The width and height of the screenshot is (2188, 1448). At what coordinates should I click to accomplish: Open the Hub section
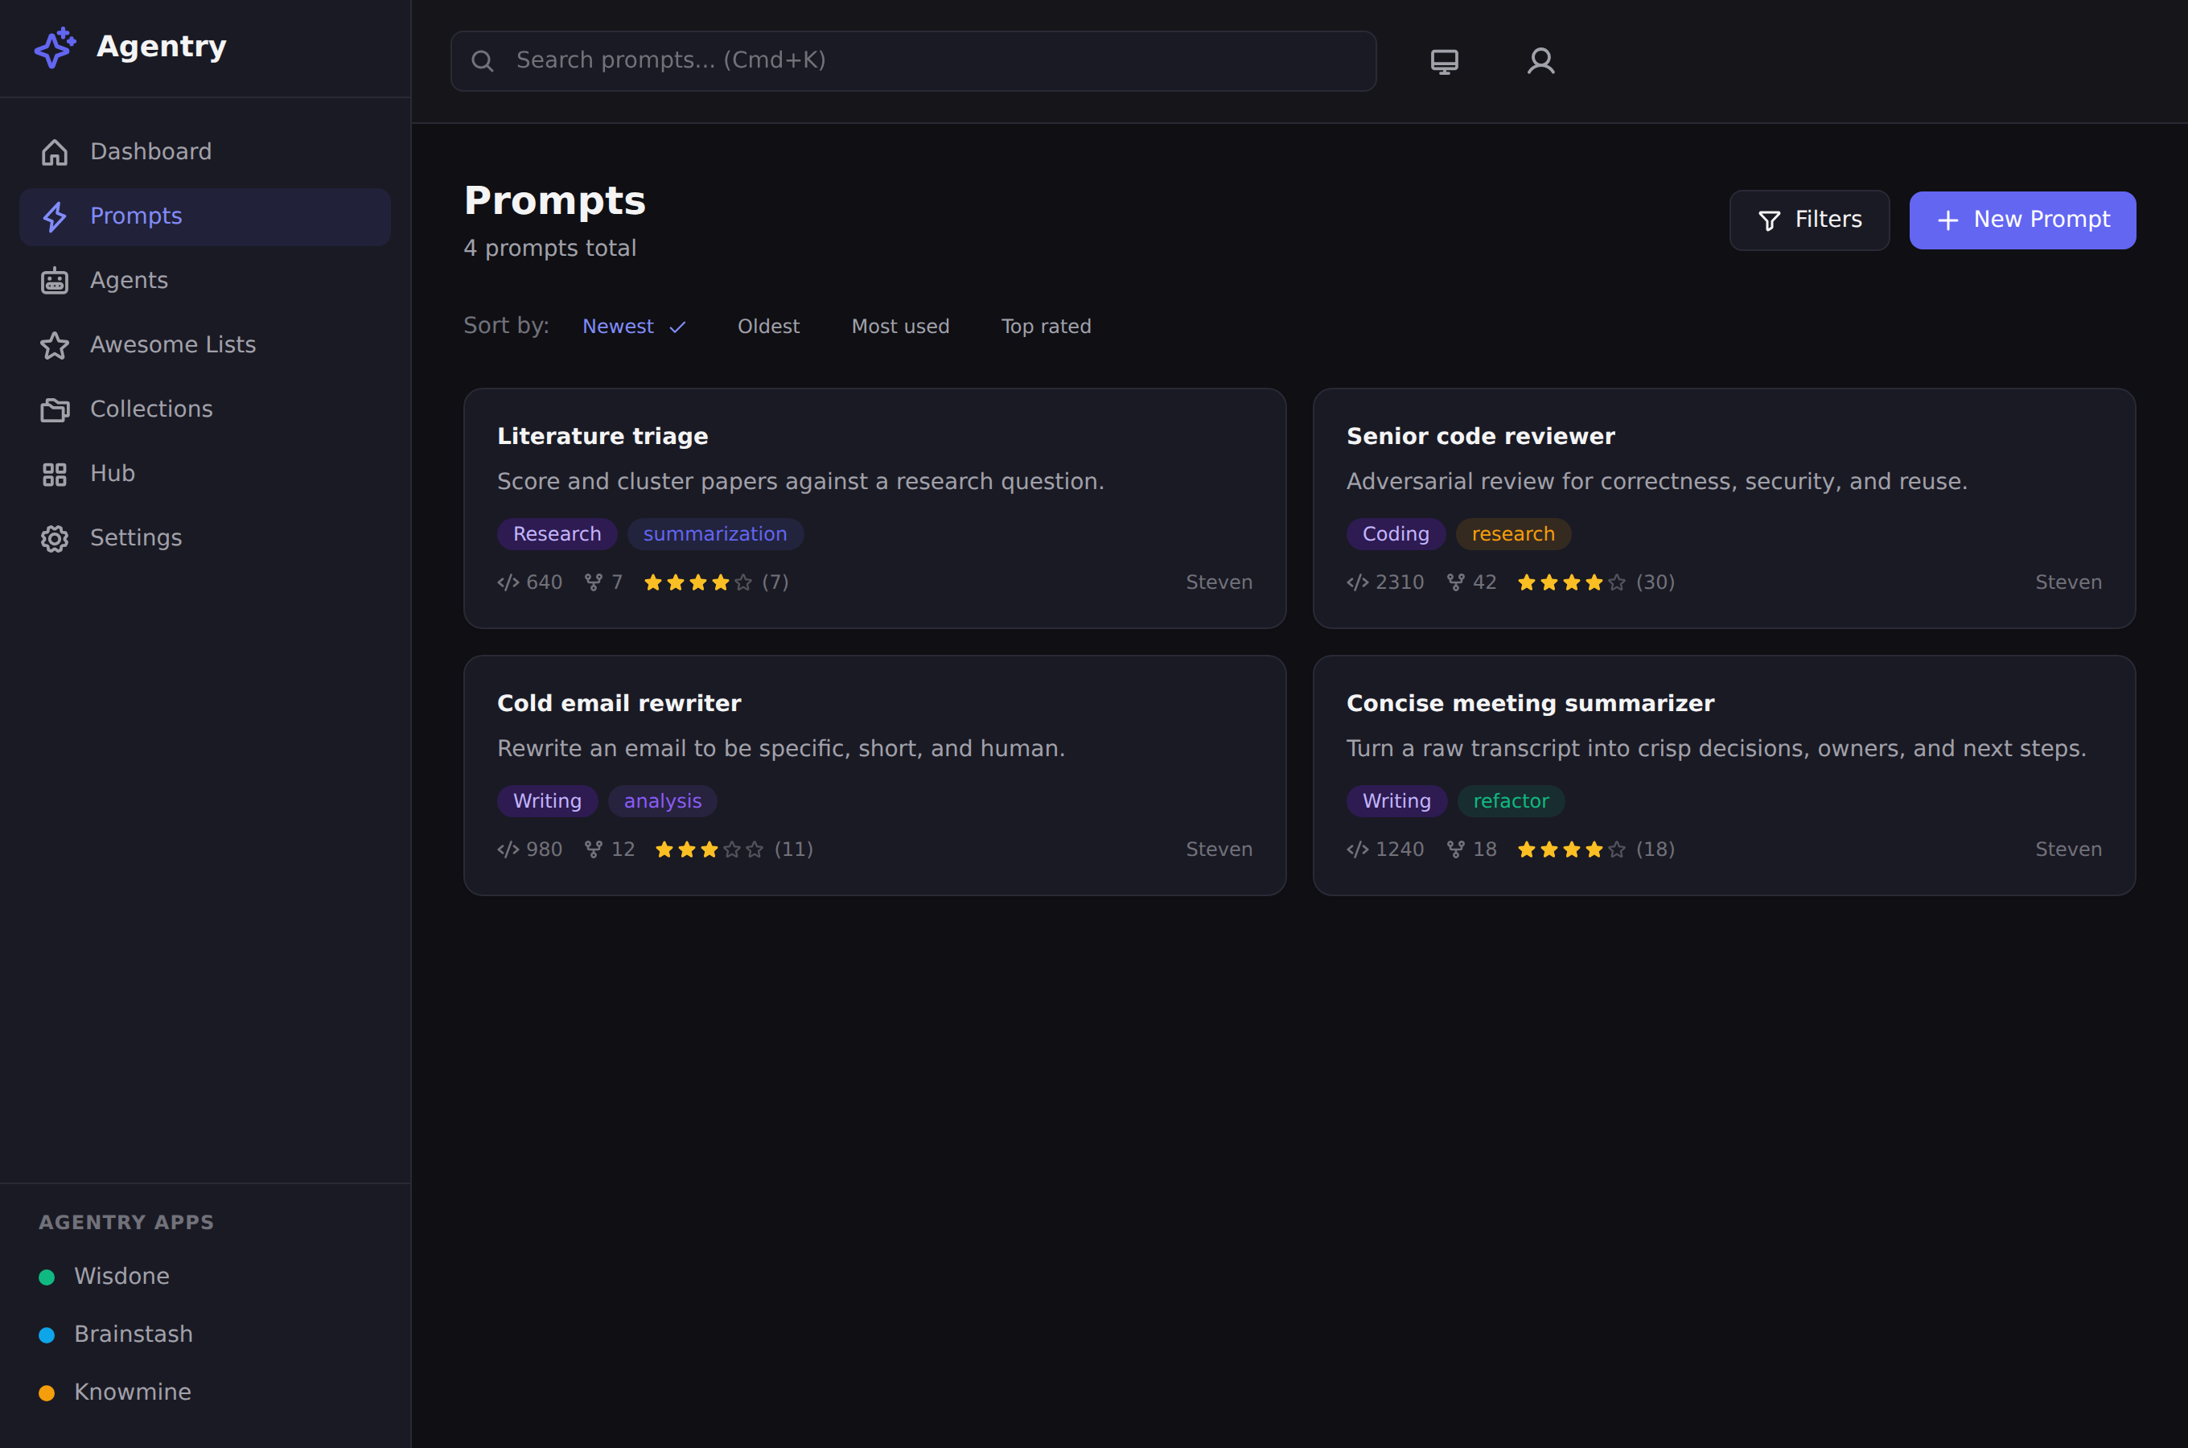[205, 475]
